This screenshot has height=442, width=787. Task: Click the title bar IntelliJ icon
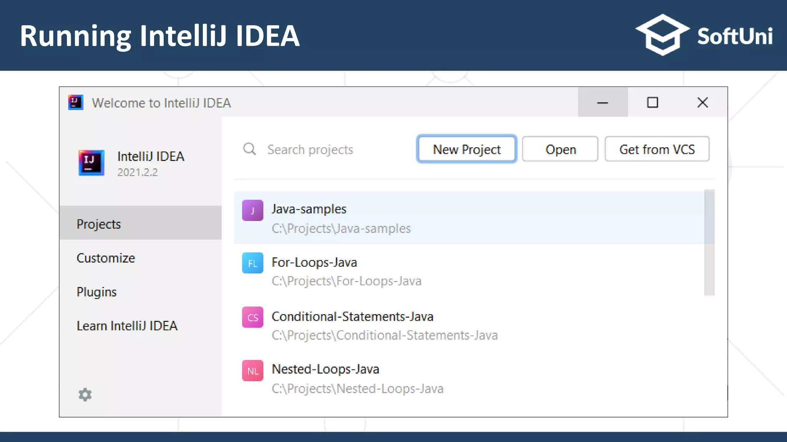click(x=76, y=102)
